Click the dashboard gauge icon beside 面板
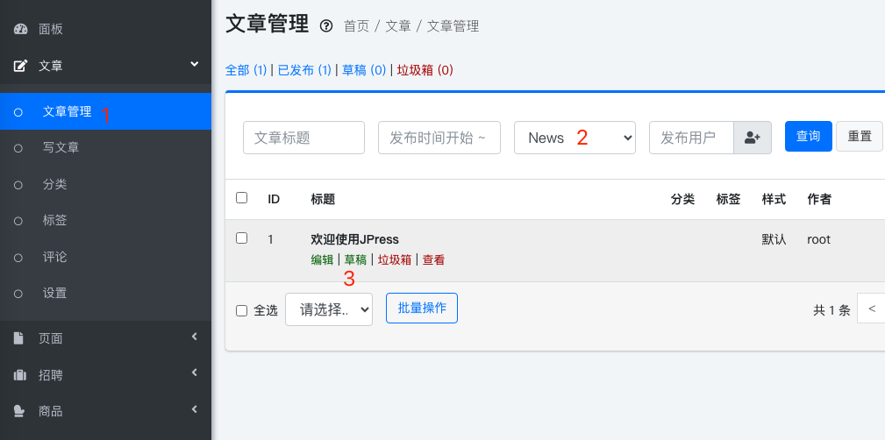This screenshot has width=885, height=440. [x=20, y=29]
